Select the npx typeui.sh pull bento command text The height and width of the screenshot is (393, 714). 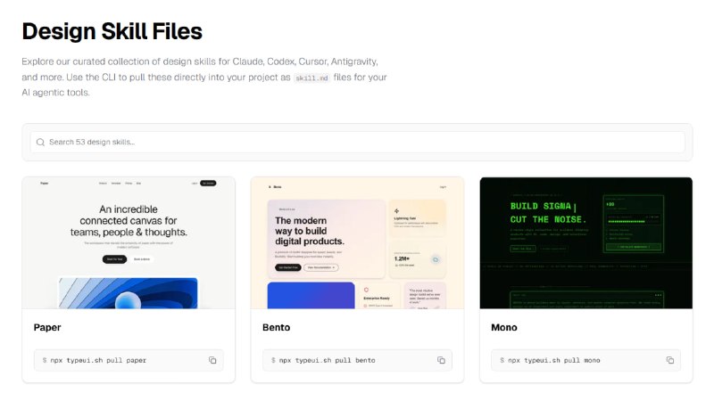click(x=327, y=360)
